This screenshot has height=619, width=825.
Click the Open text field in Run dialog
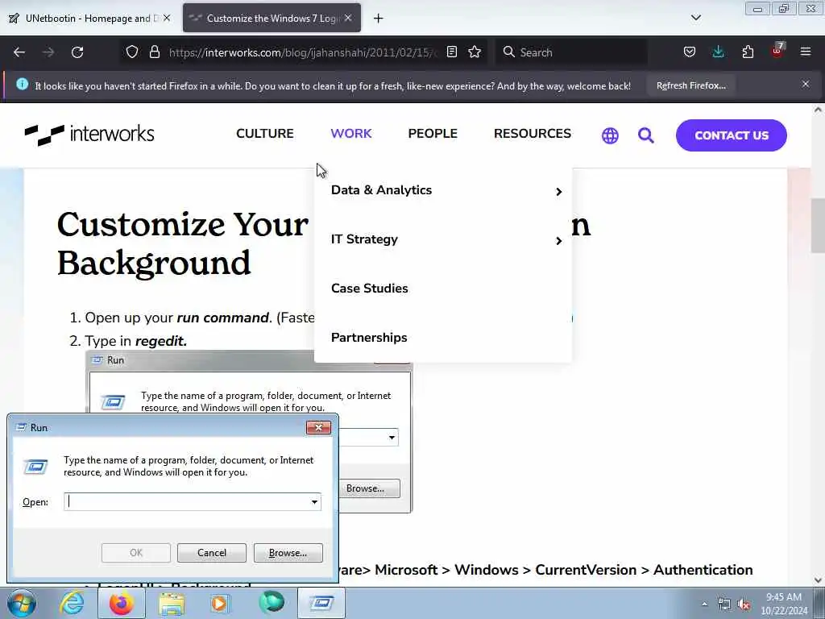(x=189, y=501)
